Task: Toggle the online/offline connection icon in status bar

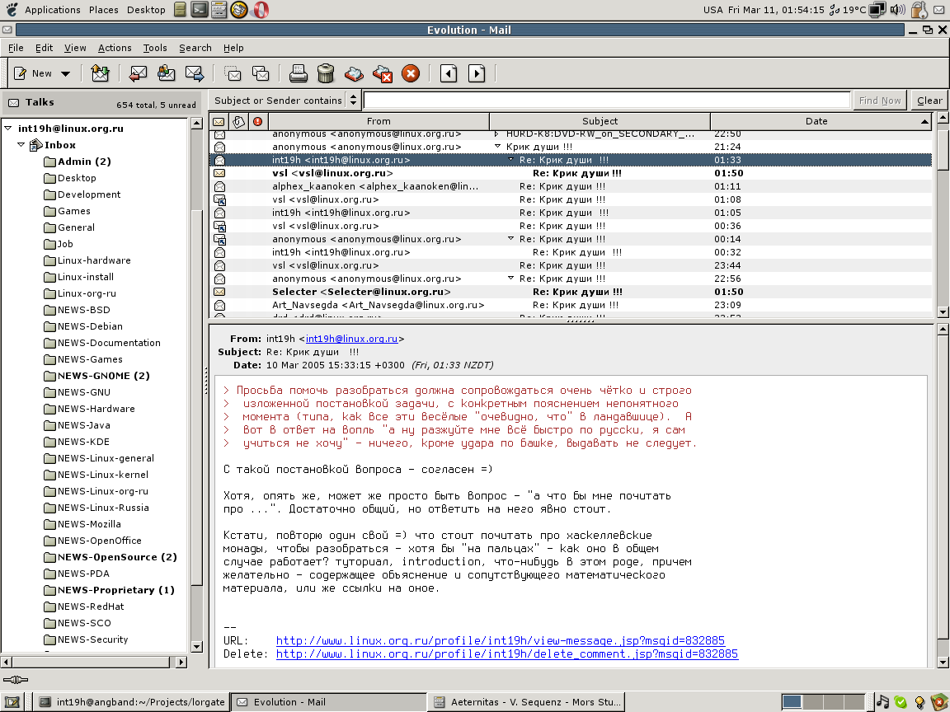Action: 15,680
